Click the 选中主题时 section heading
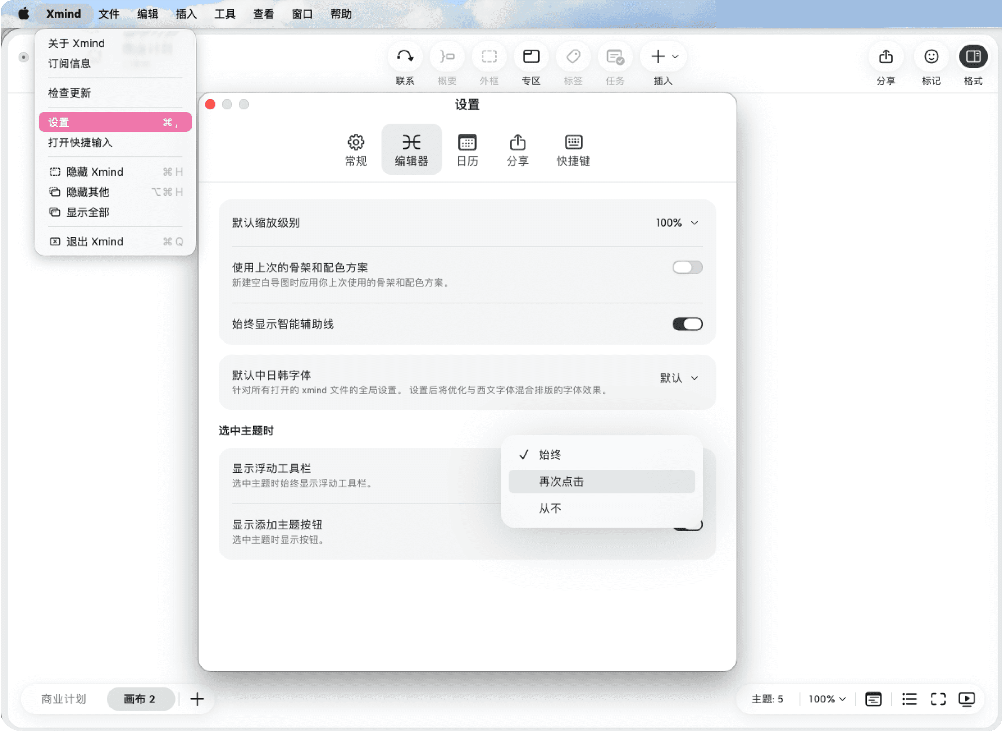1002x731 pixels. pyautogui.click(x=246, y=431)
